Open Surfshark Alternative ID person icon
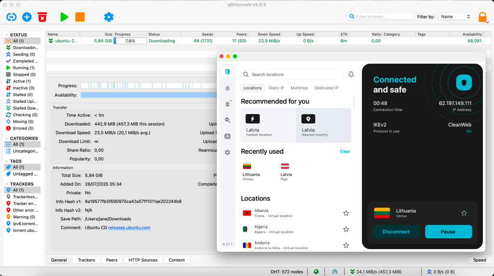Screen dimensions: 494x276 pos(228,136)
